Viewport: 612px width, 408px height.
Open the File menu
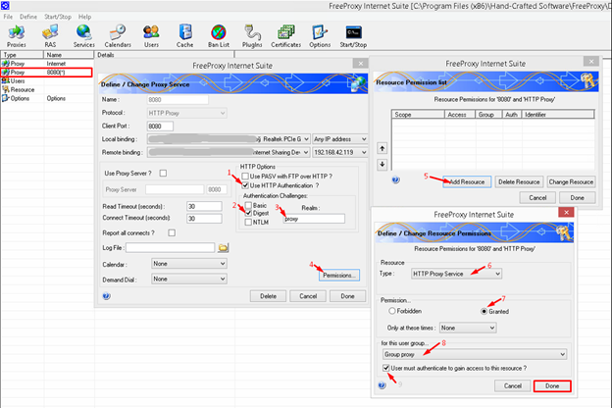(x=8, y=17)
